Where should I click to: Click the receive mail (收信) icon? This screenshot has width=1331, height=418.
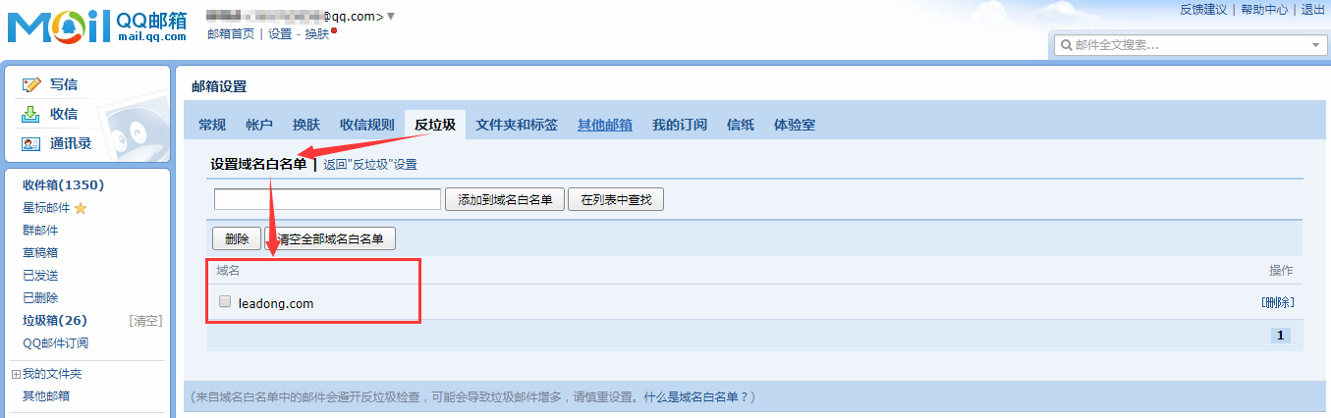pos(31,115)
